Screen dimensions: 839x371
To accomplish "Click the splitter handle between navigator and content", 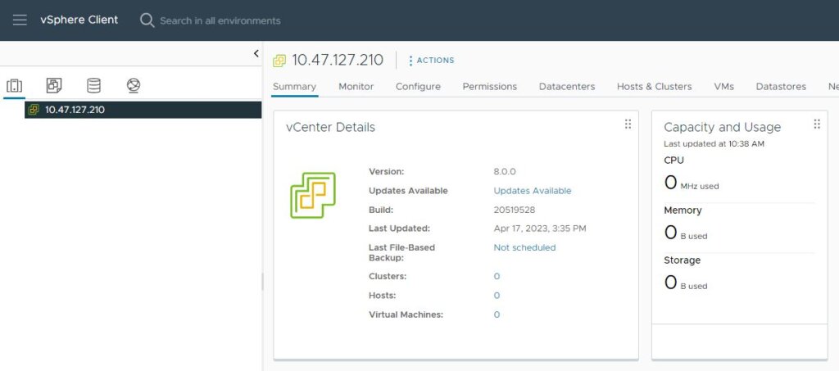I will 262,281.
